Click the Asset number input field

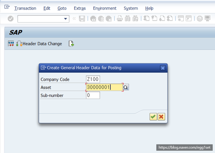[x=104, y=87]
